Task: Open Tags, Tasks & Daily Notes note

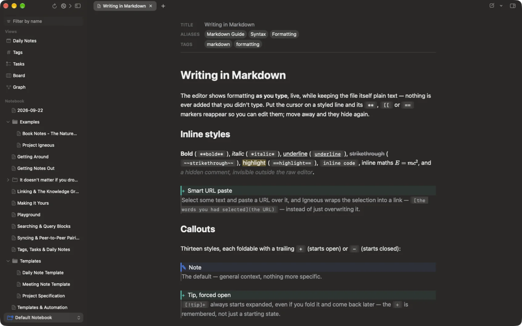Action: tap(44, 249)
